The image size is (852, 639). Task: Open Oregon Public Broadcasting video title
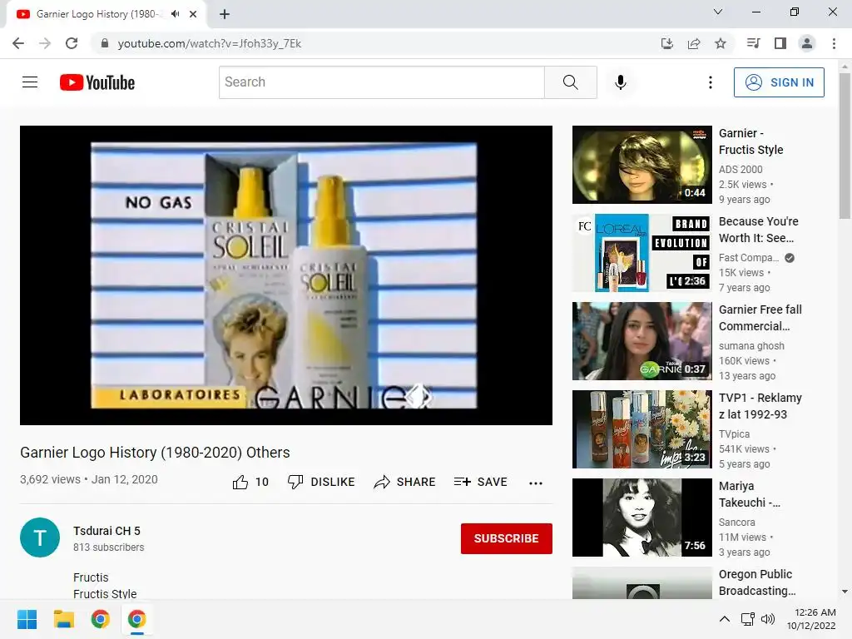[757, 582]
